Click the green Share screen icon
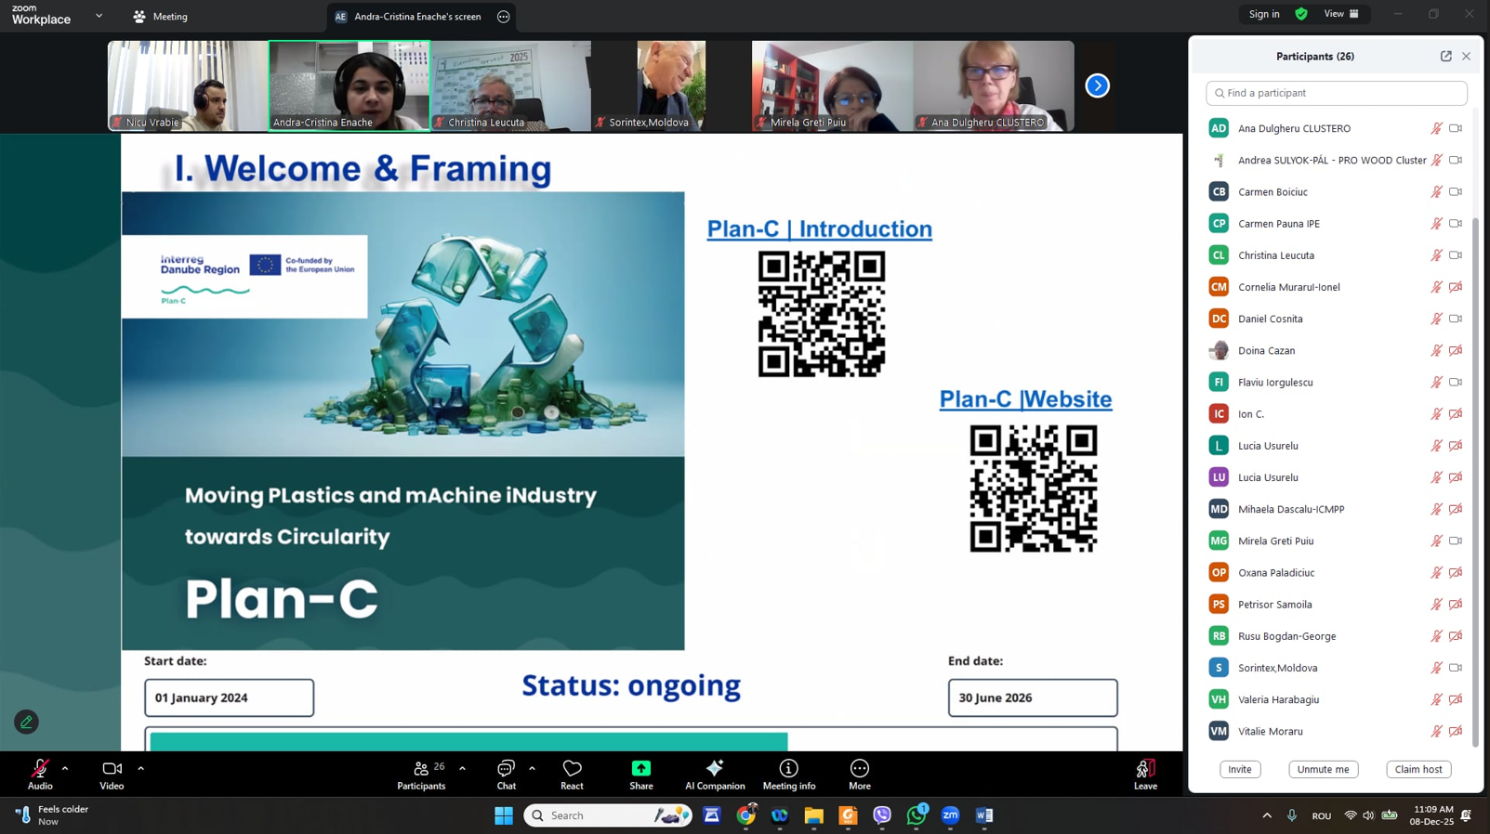Image resolution: width=1490 pixels, height=834 pixels. tap(640, 769)
